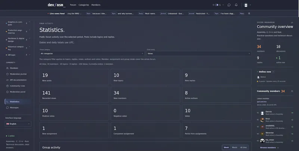Click the '1 online' status in sidebar
Image resolution: width=299 pixels, height=151 pixels.
(x=10, y=136)
